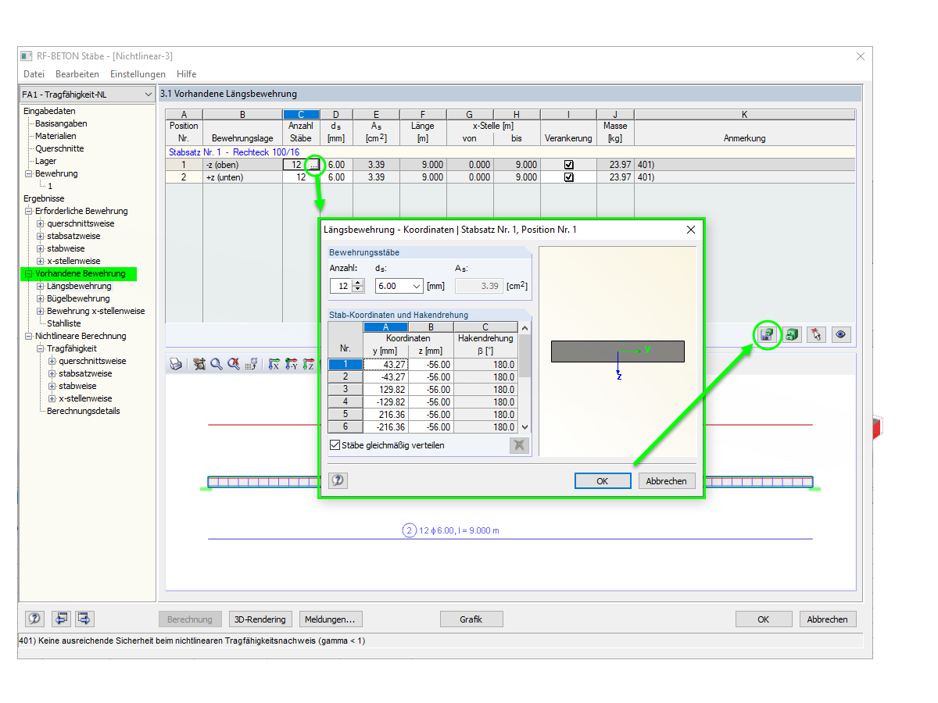Uncheck Verankerung for position 2 (+z unten)
The width and height of the screenshot is (938, 703).
point(569,177)
